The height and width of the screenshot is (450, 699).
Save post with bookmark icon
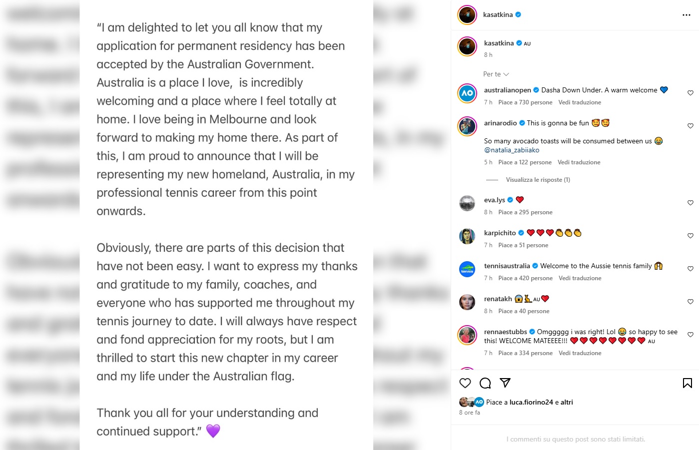[x=688, y=383]
